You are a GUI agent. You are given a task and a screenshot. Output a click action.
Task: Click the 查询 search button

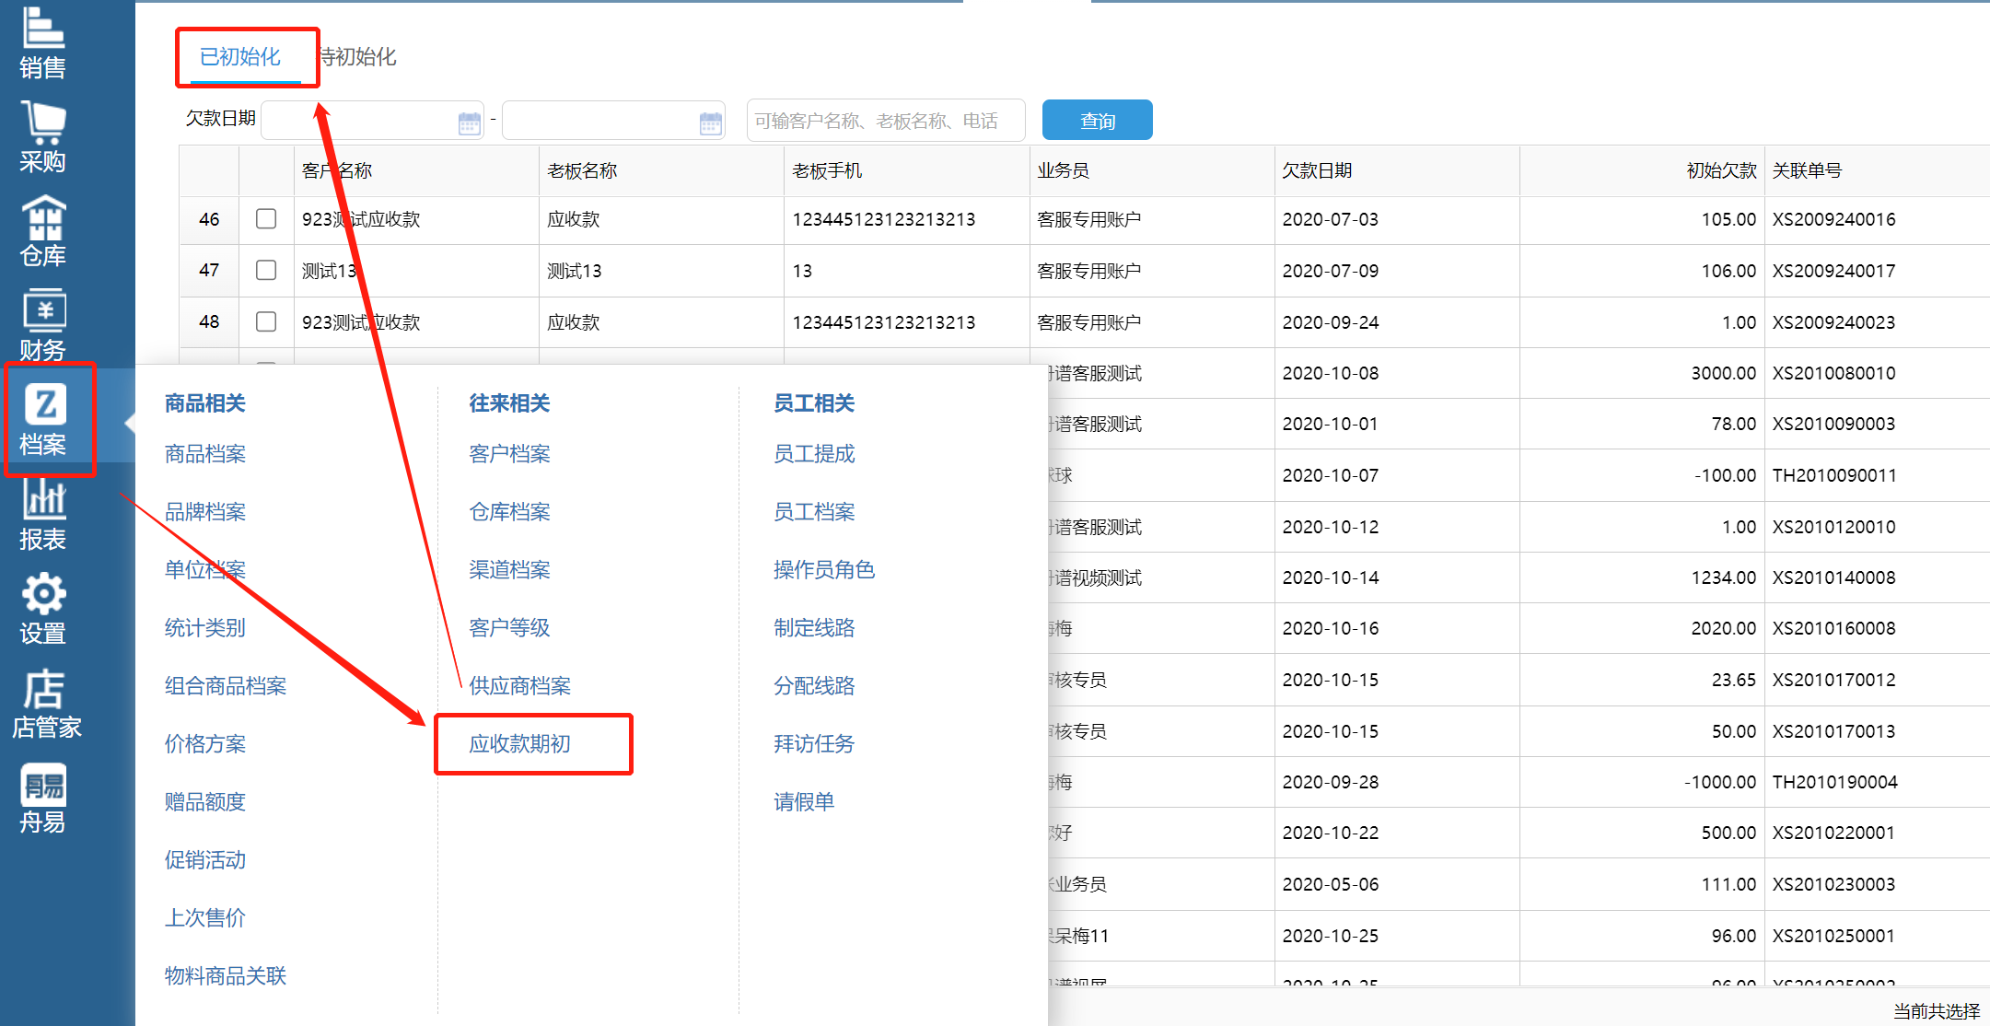[1097, 120]
